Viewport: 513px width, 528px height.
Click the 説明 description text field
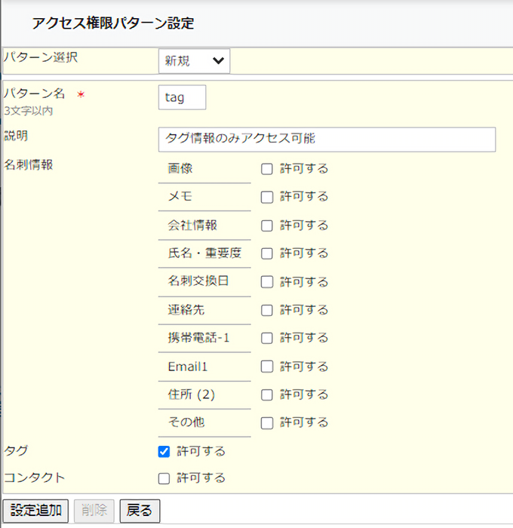coord(327,139)
